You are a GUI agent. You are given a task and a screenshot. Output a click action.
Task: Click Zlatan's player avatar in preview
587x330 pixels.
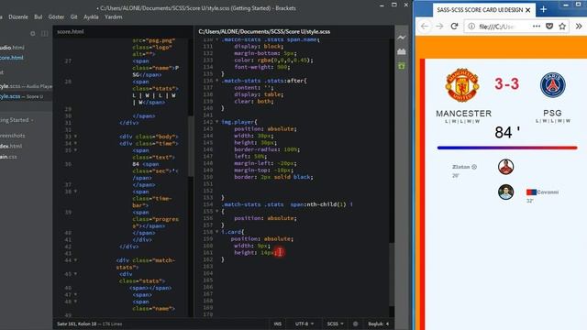505,167
